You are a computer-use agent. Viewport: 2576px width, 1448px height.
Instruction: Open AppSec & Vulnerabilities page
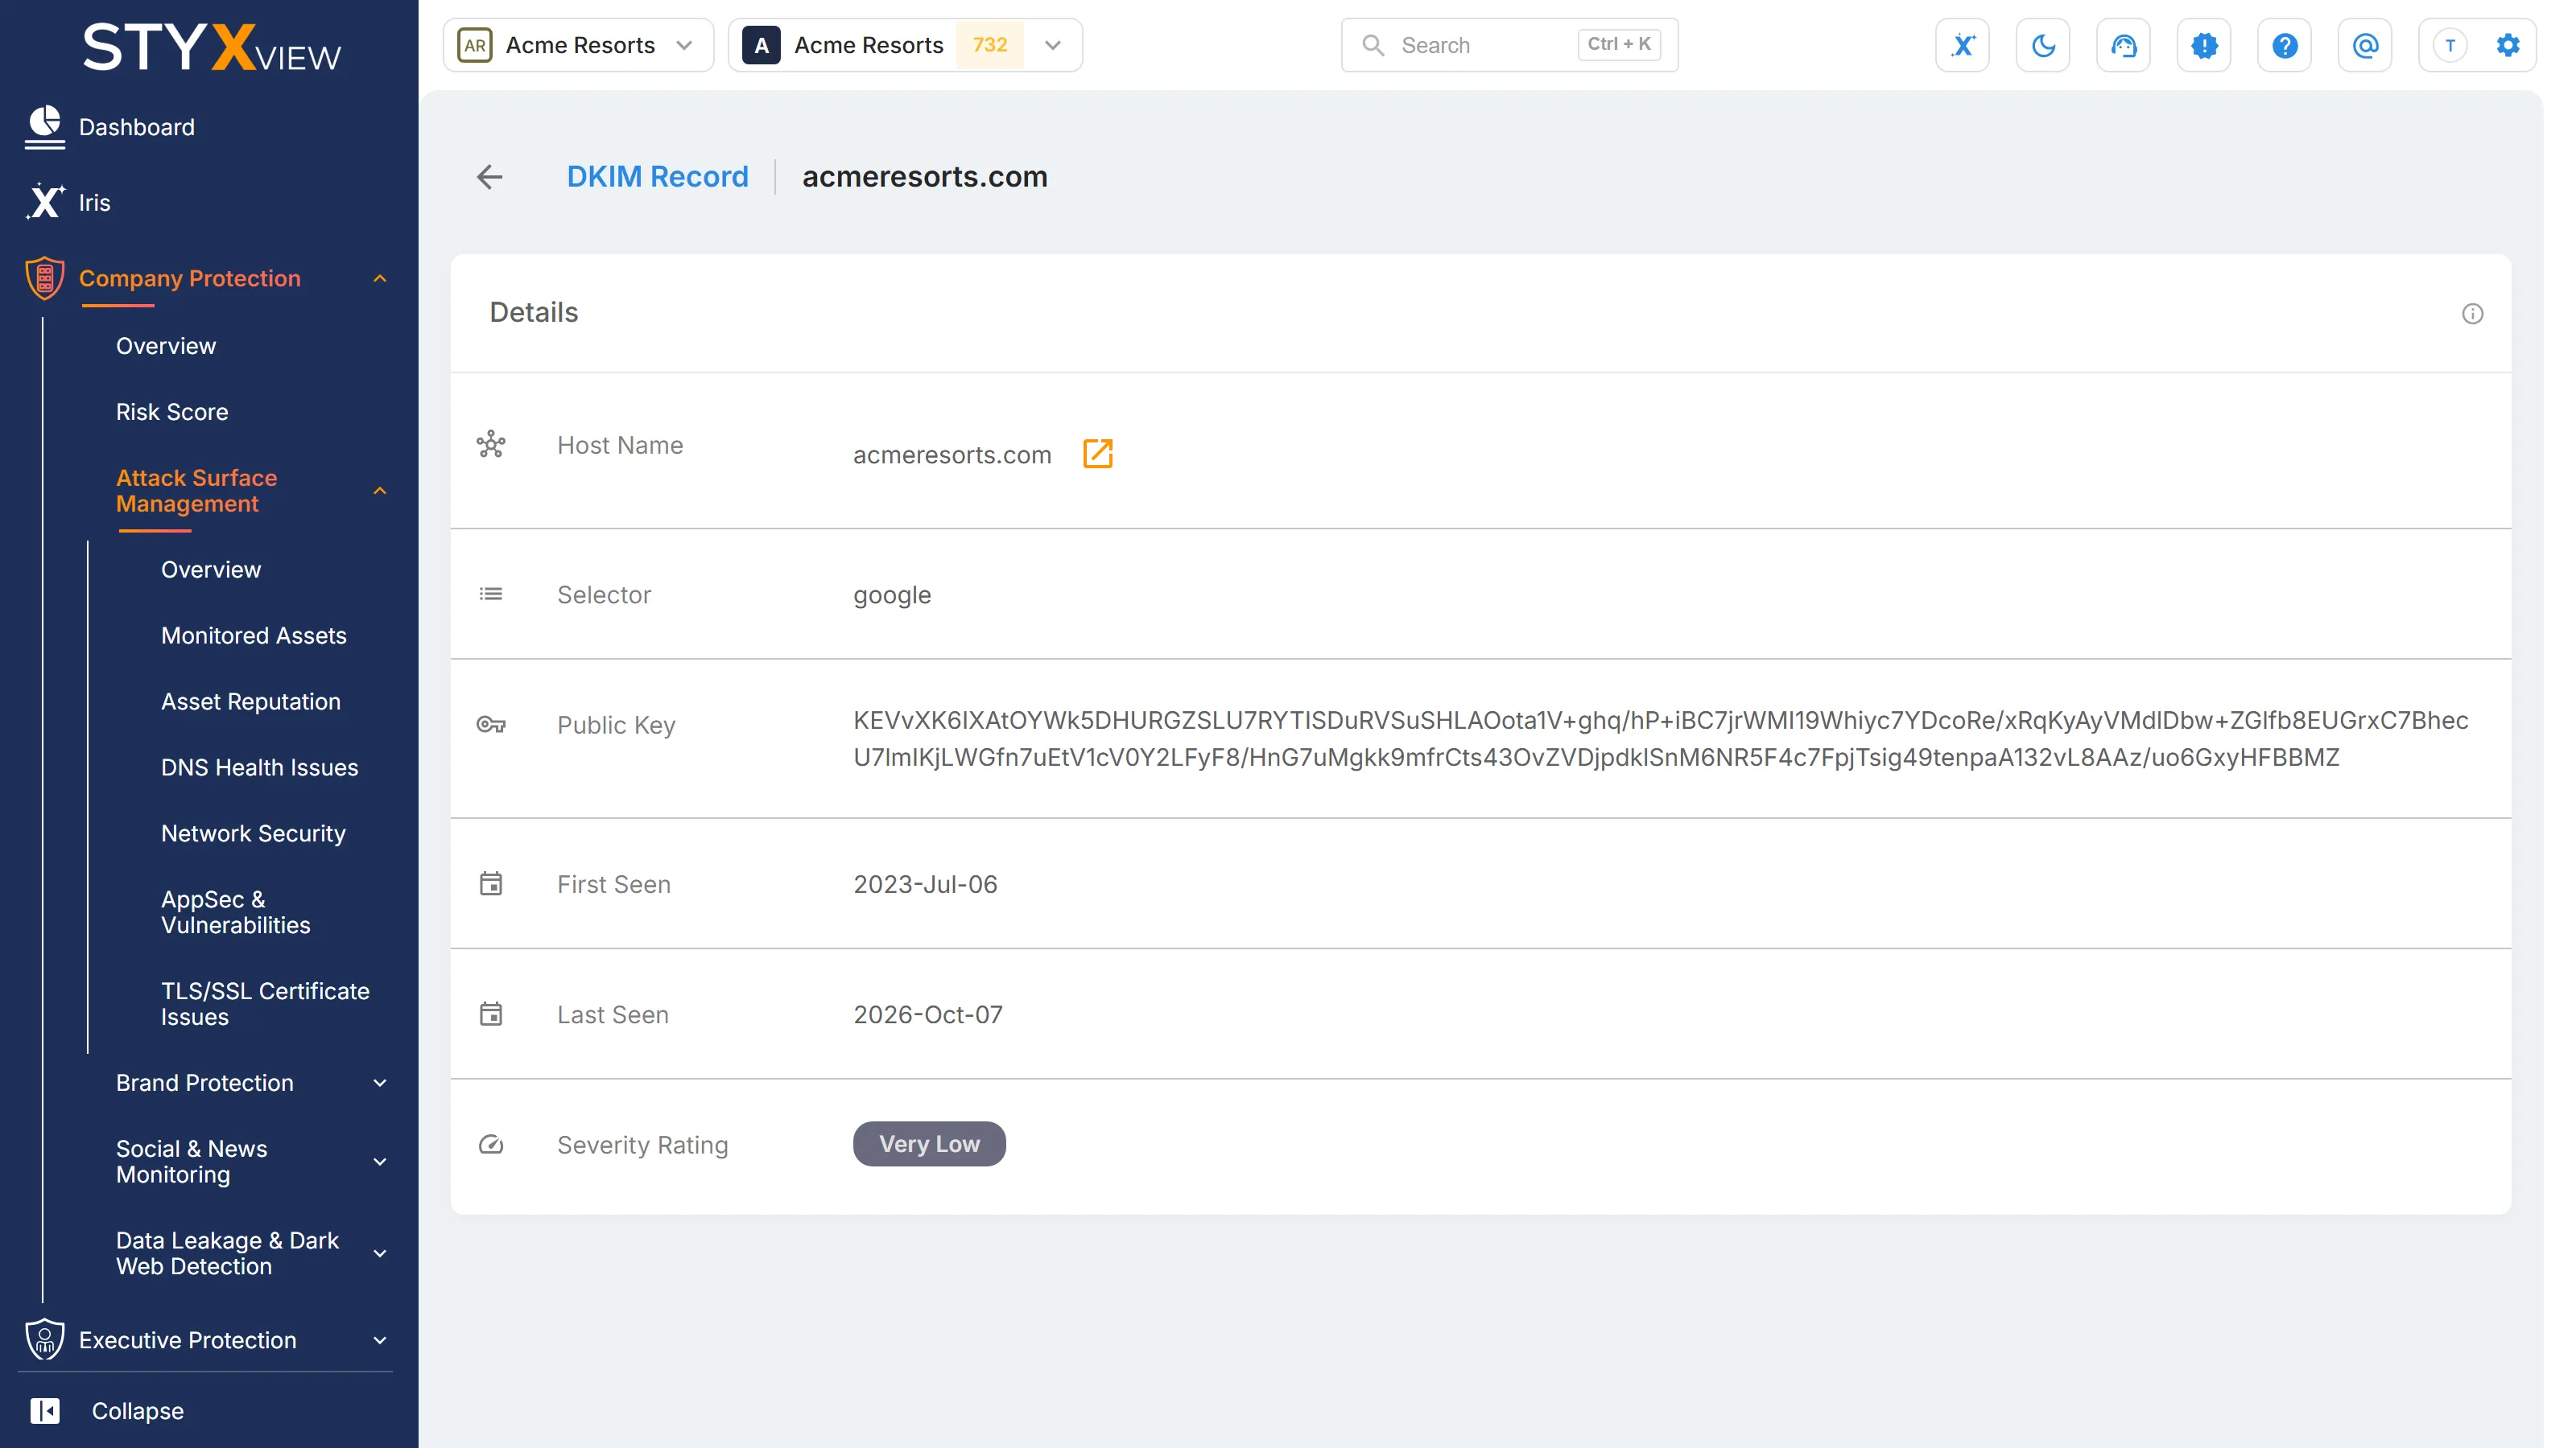236,912
